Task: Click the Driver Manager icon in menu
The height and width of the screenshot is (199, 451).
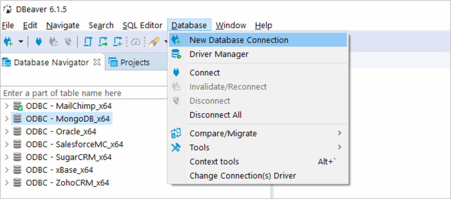Action: [176, 54]
